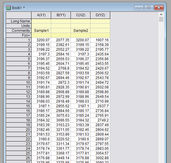This screenshot has width=171, height=163.
Task: Click the Long Name row label
Action: point(19,21)
